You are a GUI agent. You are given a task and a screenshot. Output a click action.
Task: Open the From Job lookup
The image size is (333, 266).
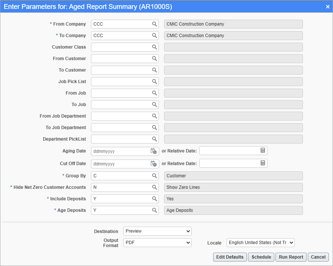tap(156, 93)
